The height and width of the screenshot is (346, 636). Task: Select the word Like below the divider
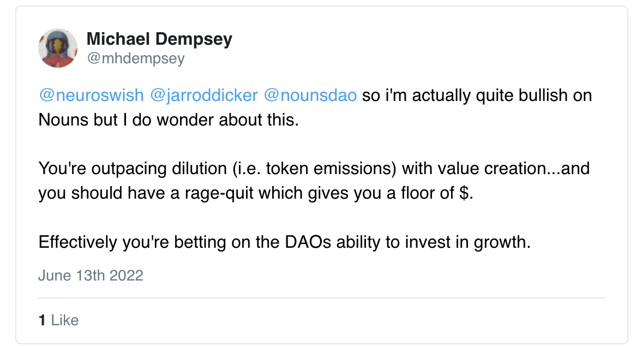point(65,320)
